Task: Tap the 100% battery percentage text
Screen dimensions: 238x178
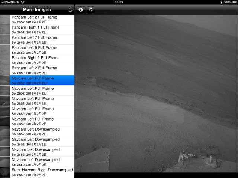Action: click(x=228, y=2)
